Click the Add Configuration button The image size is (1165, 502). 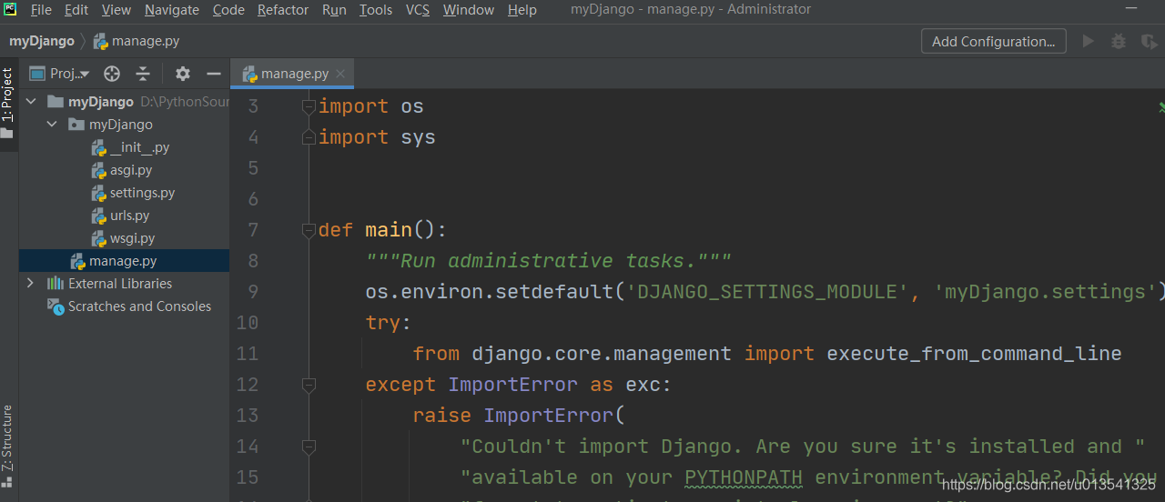tap(994, 41)
